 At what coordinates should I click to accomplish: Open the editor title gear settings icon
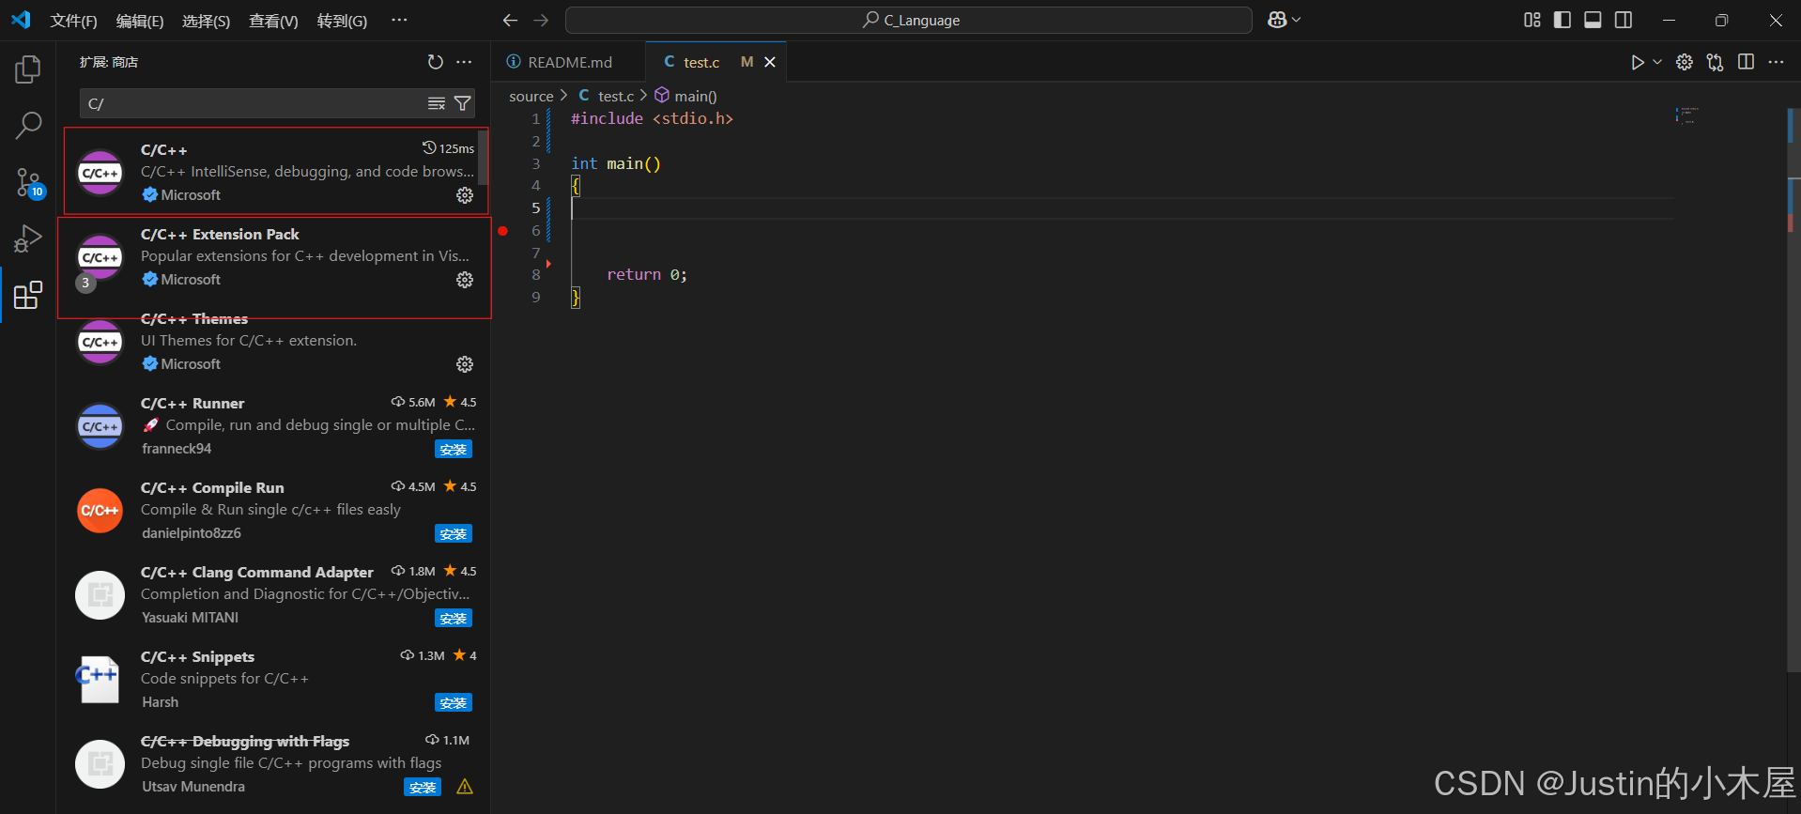pos(1685,62)
